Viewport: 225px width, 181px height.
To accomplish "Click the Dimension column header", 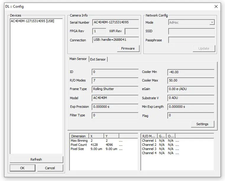I will point(79,136).
